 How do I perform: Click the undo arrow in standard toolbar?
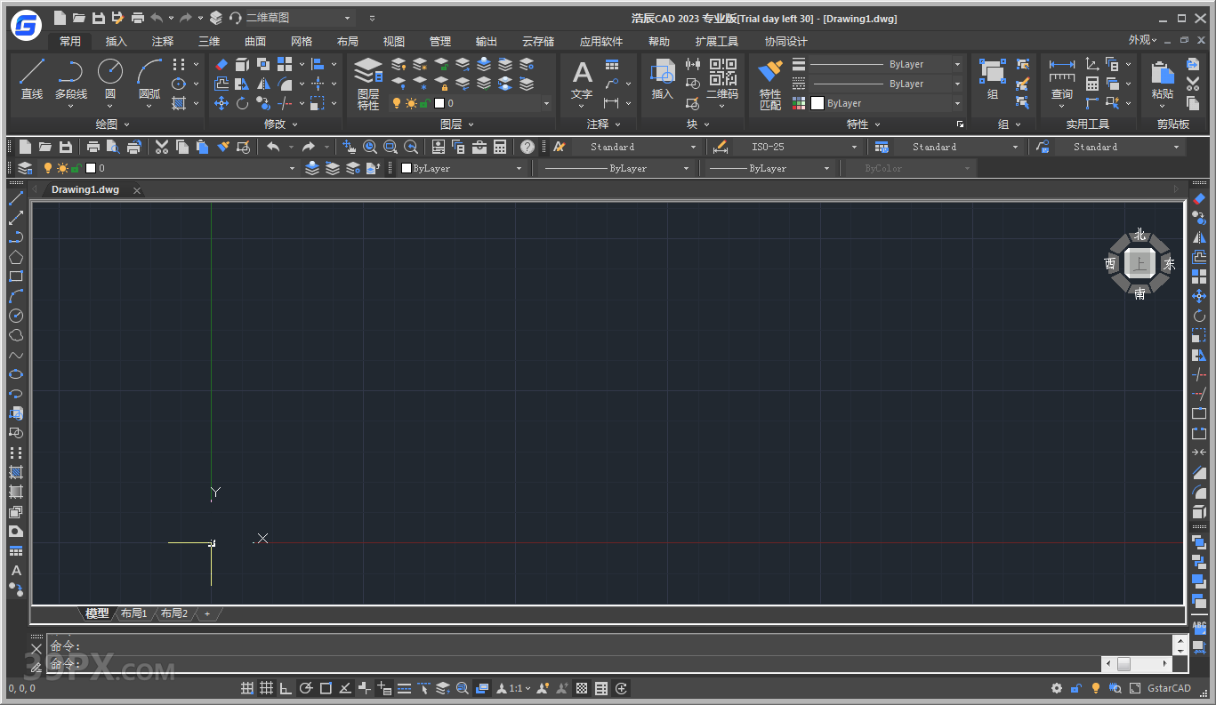point(273,147)
